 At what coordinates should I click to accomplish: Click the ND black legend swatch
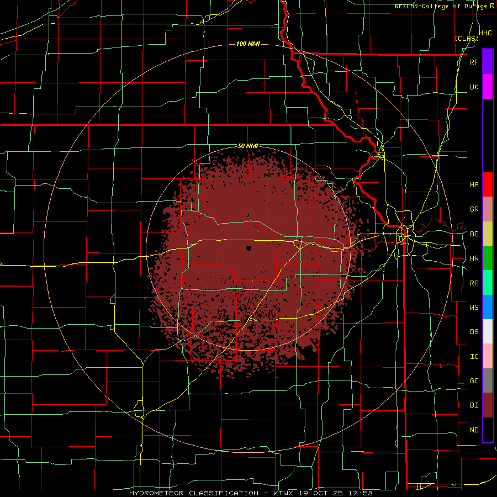(x=488, y=430)
